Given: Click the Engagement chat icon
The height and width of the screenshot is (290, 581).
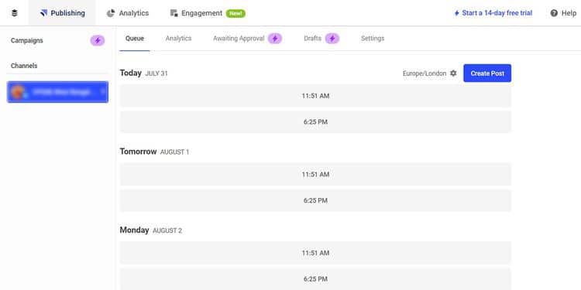Looking at the screenshot, I should click(x=174, y=13).
